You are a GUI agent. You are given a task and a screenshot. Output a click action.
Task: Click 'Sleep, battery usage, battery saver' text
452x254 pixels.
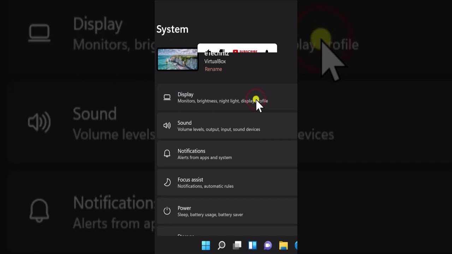pos(210,214)
